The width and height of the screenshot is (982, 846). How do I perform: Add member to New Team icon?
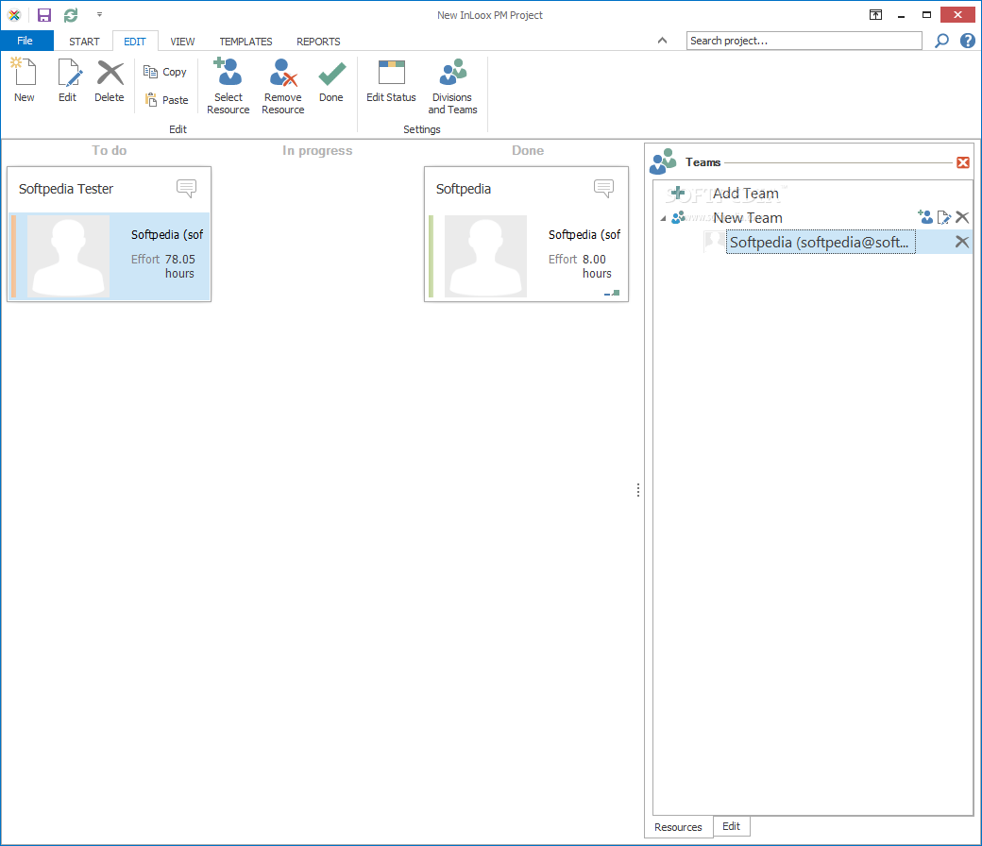(924, 217)
